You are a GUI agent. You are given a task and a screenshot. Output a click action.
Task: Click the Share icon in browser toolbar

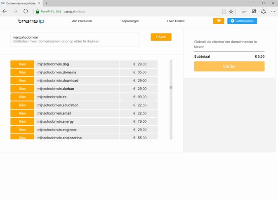pos(263,12)
